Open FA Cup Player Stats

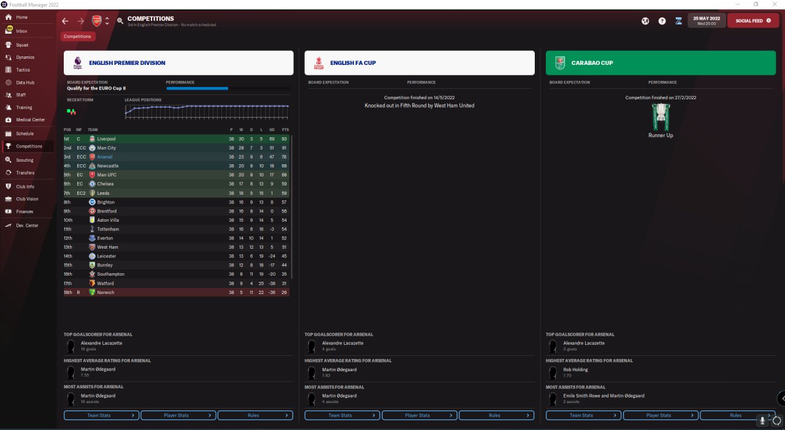coord(419,415)
